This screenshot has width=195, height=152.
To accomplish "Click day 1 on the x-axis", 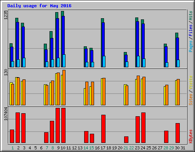I will pyautogui.click(x=13, y=148).
